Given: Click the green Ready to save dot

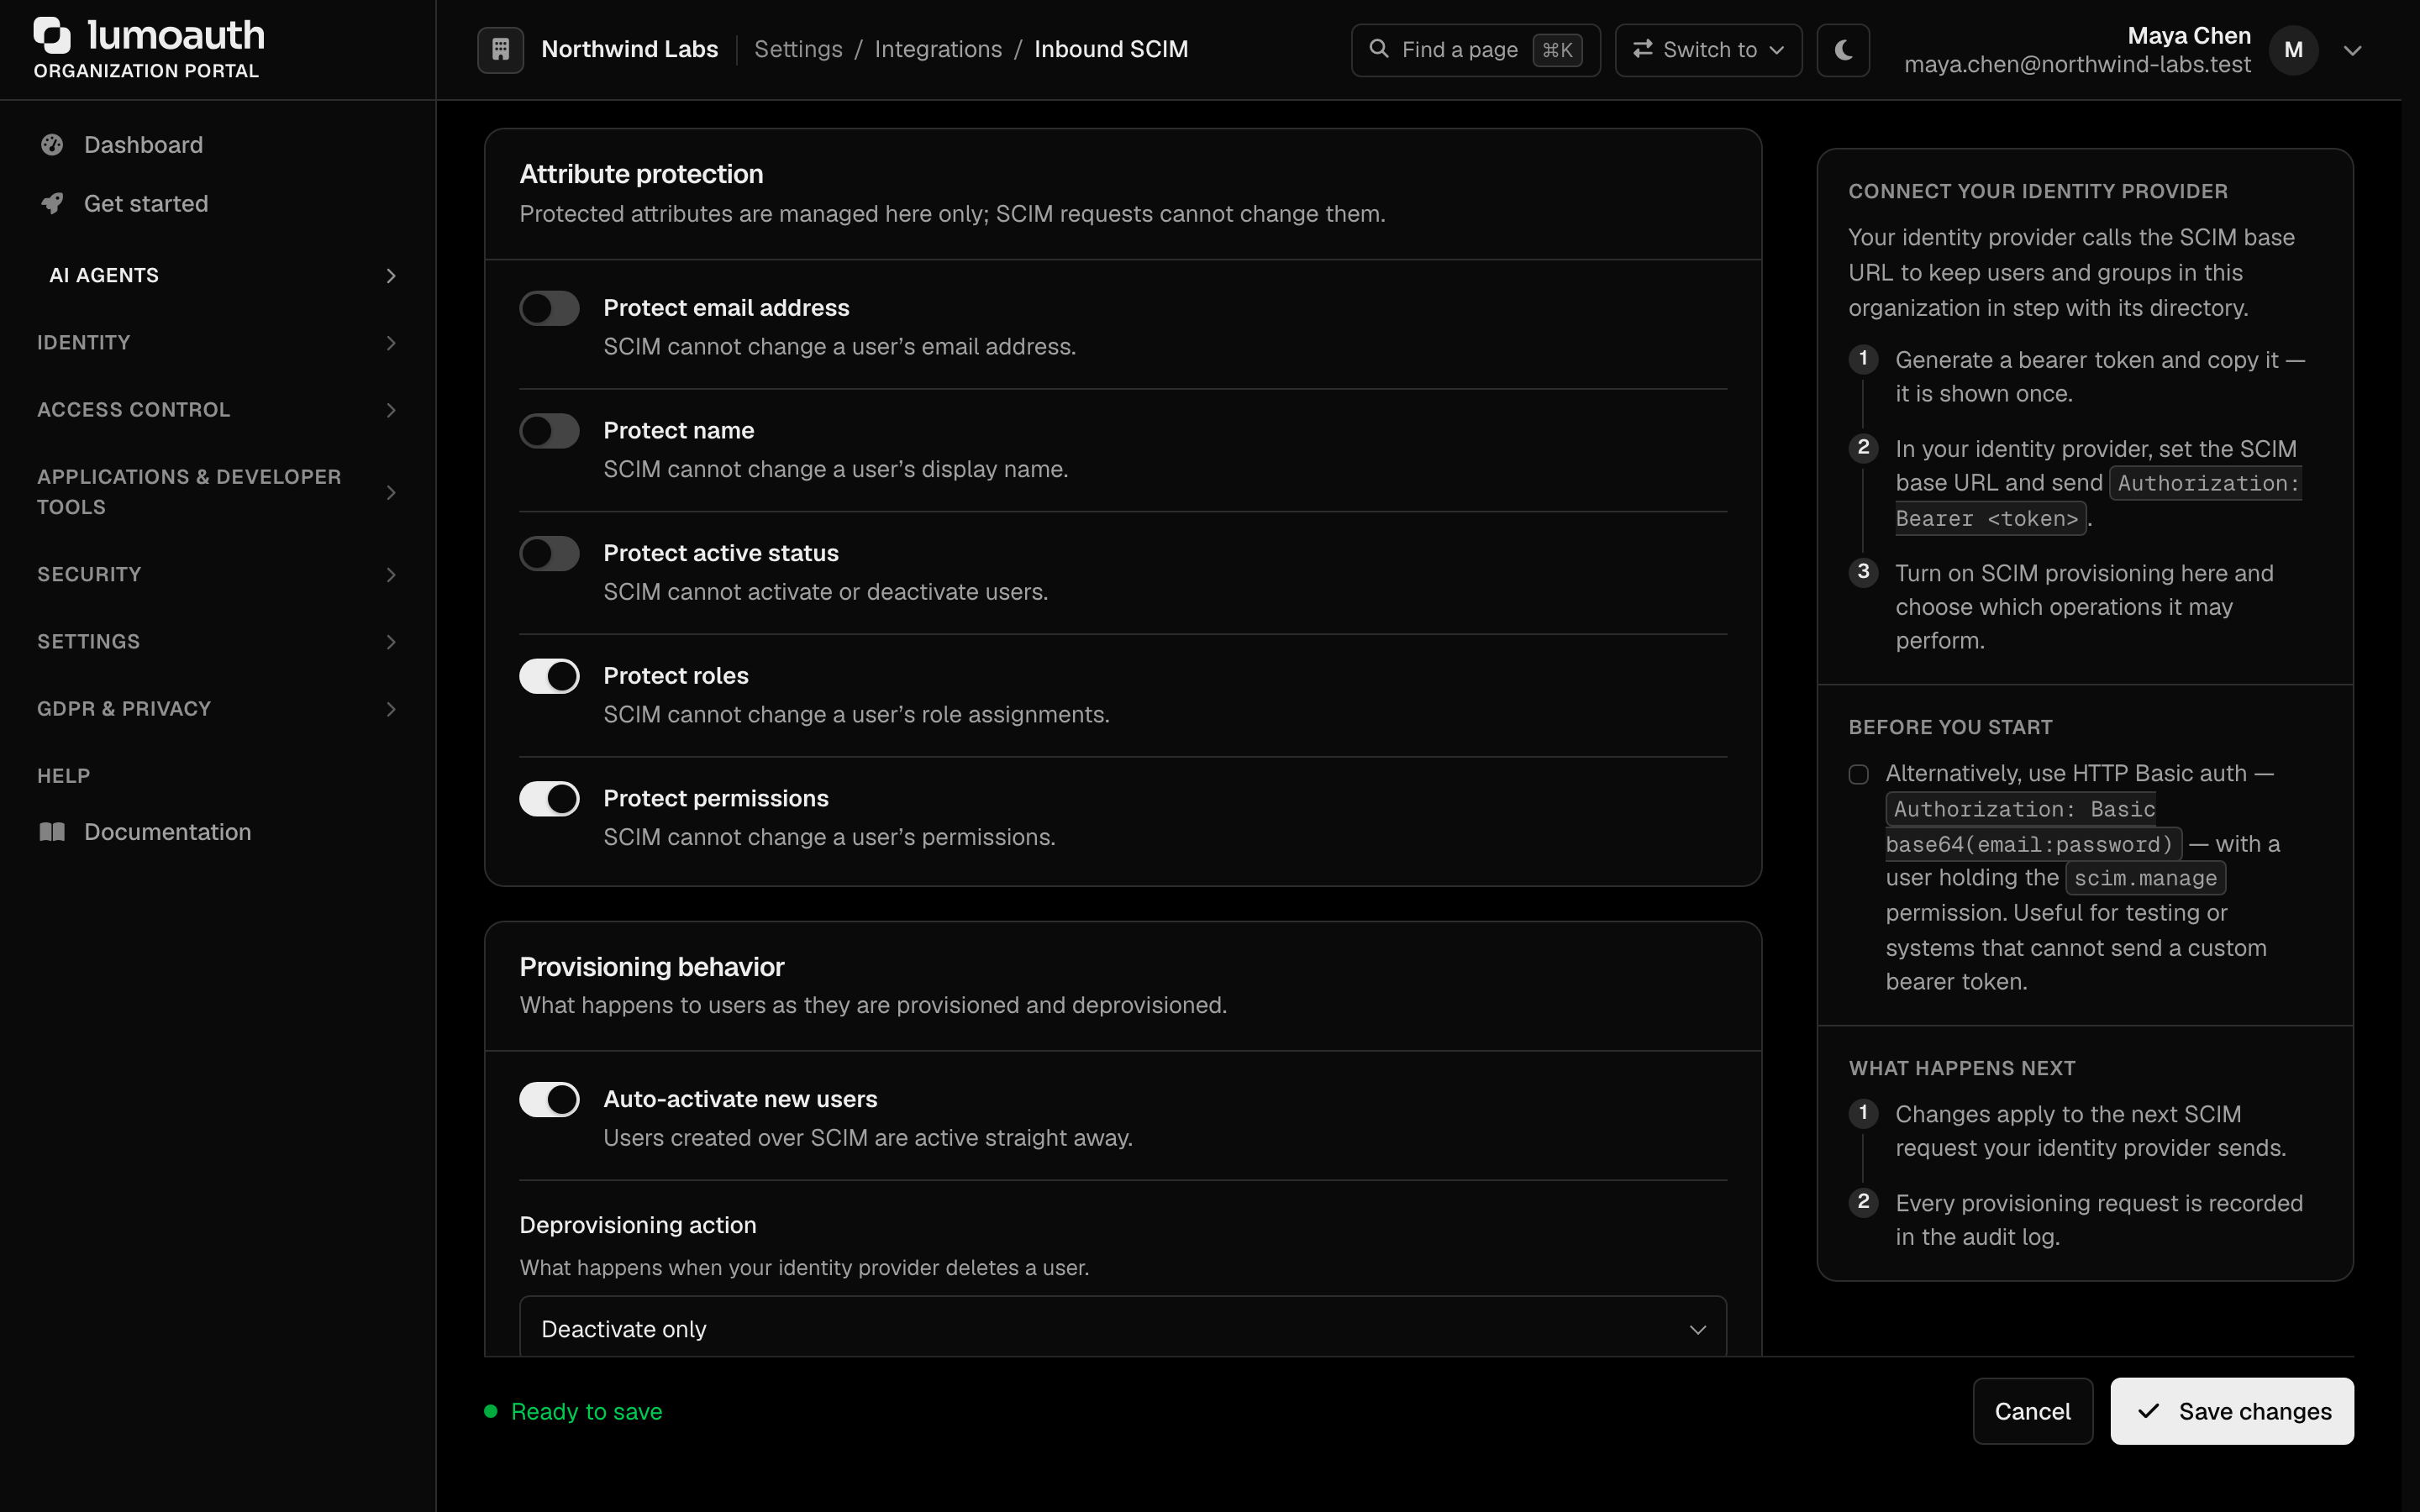Looking at the screenshot, I should click(x=491, y=1411).
